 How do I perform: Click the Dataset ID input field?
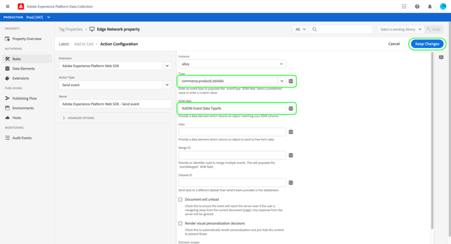point(232,183)
